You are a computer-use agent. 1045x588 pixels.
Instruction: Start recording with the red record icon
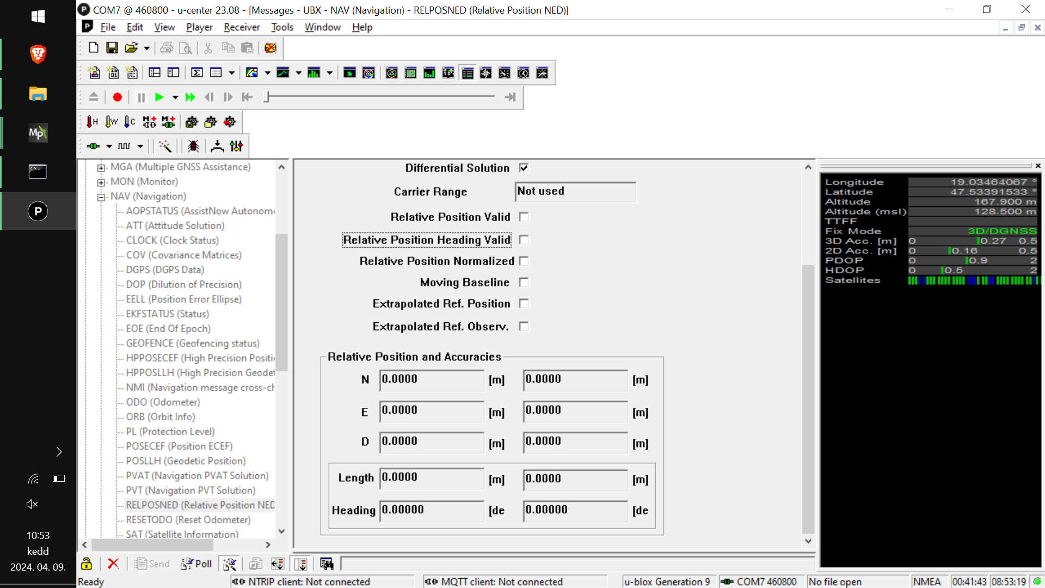click(x=117, y=97)
